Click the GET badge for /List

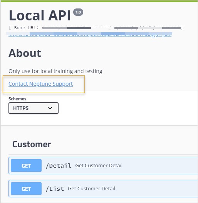point(26,188)
